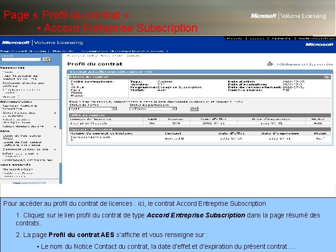Screen dimensions: 336x252
Task: Open Guide de l'utilisateur Software Assurance link
Action: pyautogui.click(x=22, y=144)
